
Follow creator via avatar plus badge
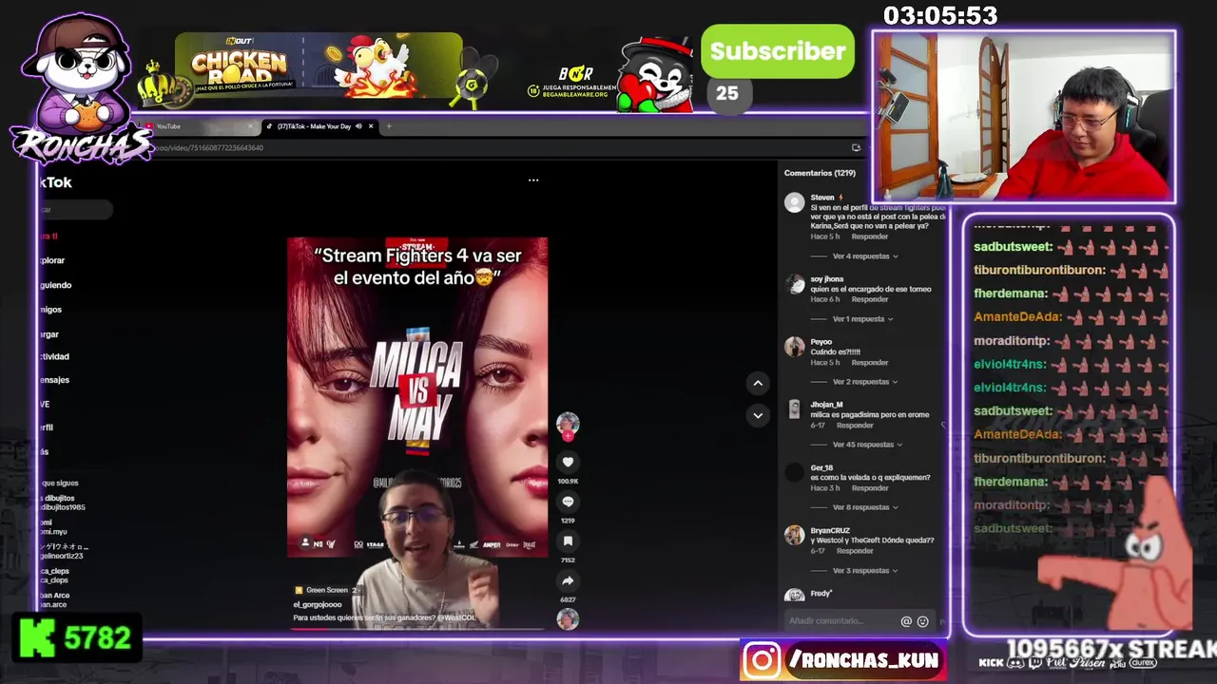[x=568, y=436]
